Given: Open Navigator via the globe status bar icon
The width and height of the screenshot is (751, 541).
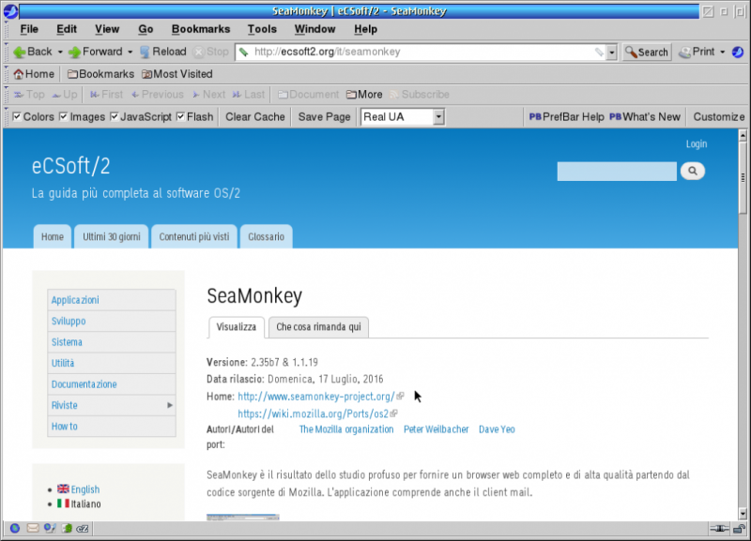Looking at the screenshot, I should point(15,529).
